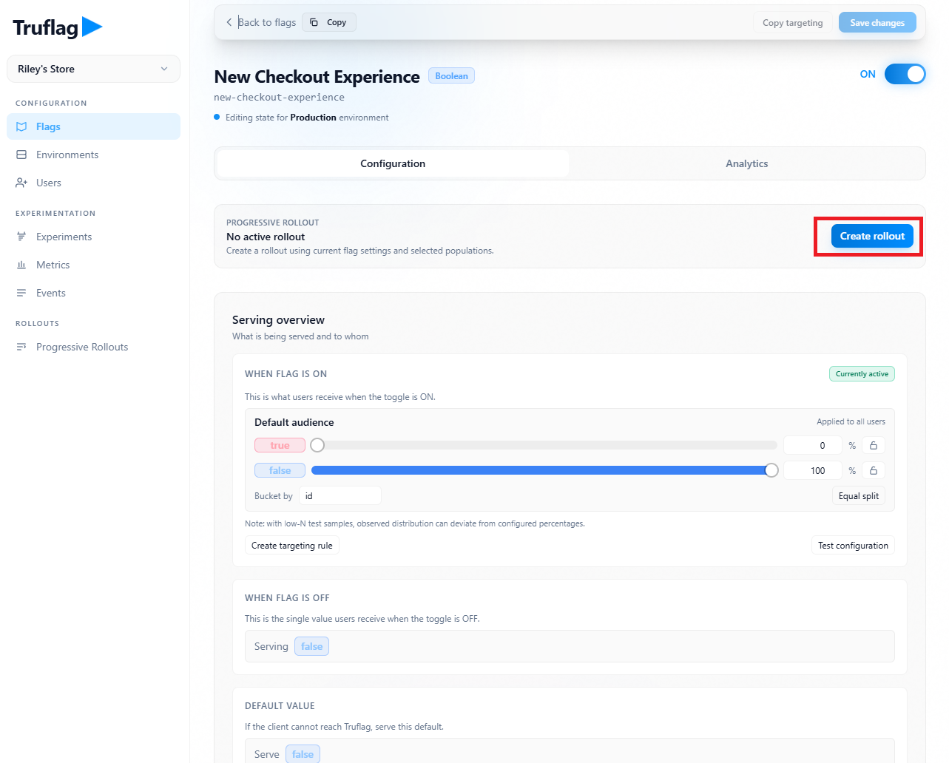Save changes to the flag
The image size is (949, 763).
877,22
